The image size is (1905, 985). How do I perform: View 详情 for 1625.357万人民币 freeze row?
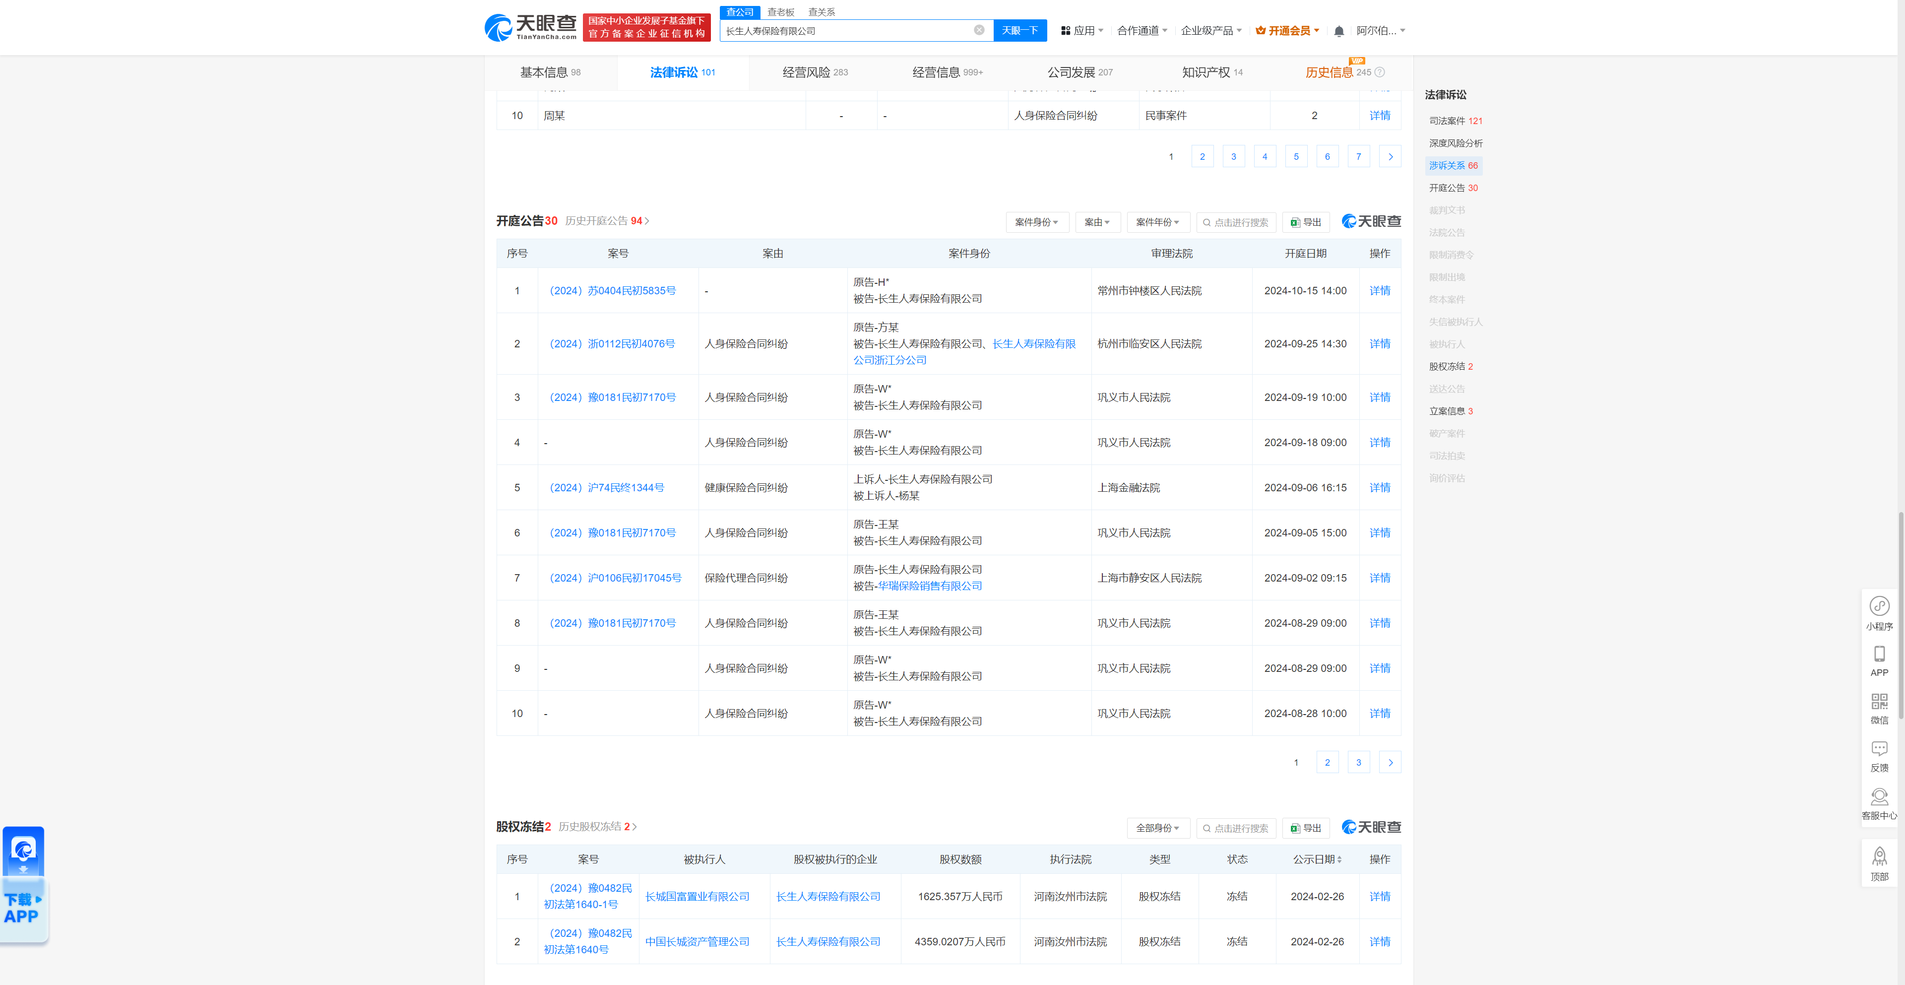click(1379, 896)
